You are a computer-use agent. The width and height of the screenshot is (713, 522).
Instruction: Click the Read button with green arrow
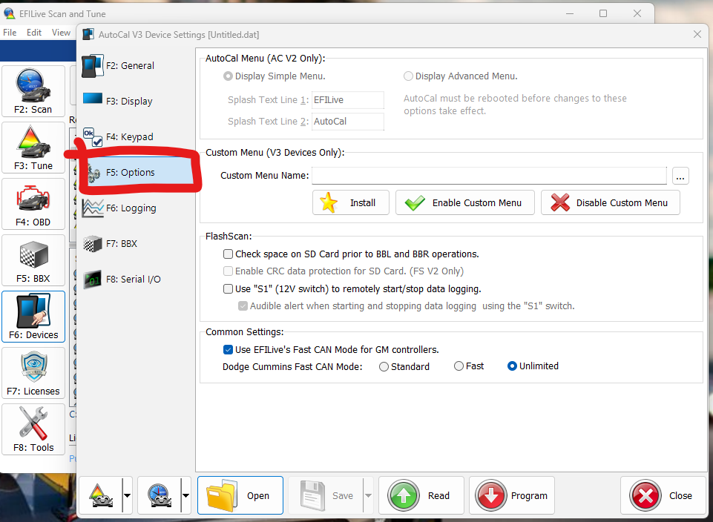coord(421,495)
